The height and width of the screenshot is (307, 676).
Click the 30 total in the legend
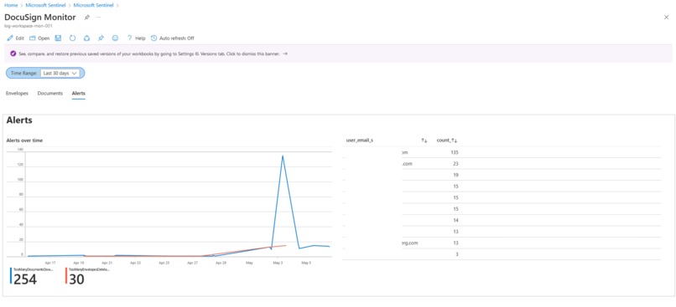76,279
